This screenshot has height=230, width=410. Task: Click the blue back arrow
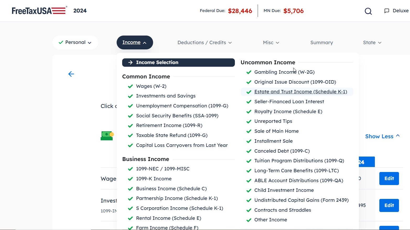point(71,74)
